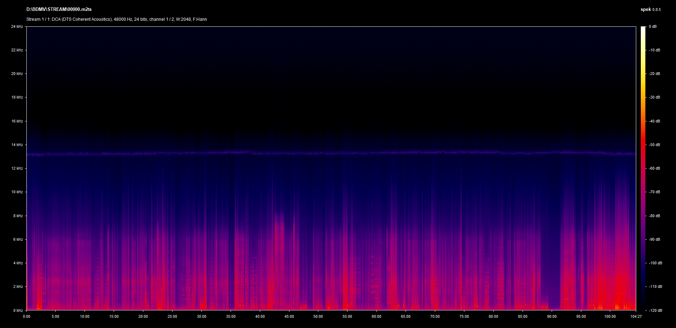The image size is (676, 328).
Task: Click the stream info text line
Action: [117, 19]
